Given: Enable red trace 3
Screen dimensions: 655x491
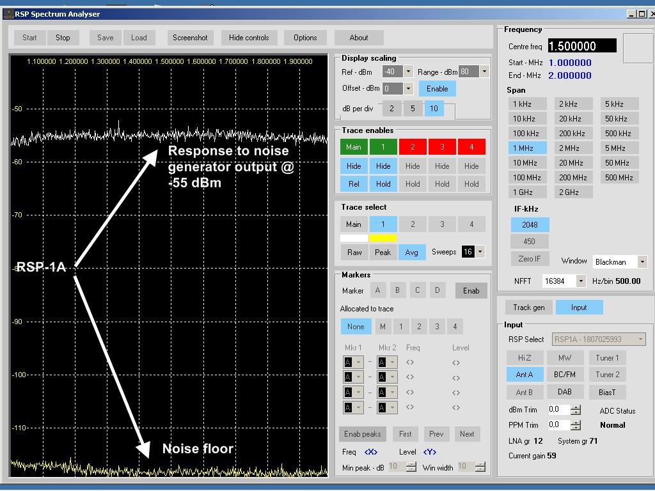Looking at the screenshot, I should point(442,147).
